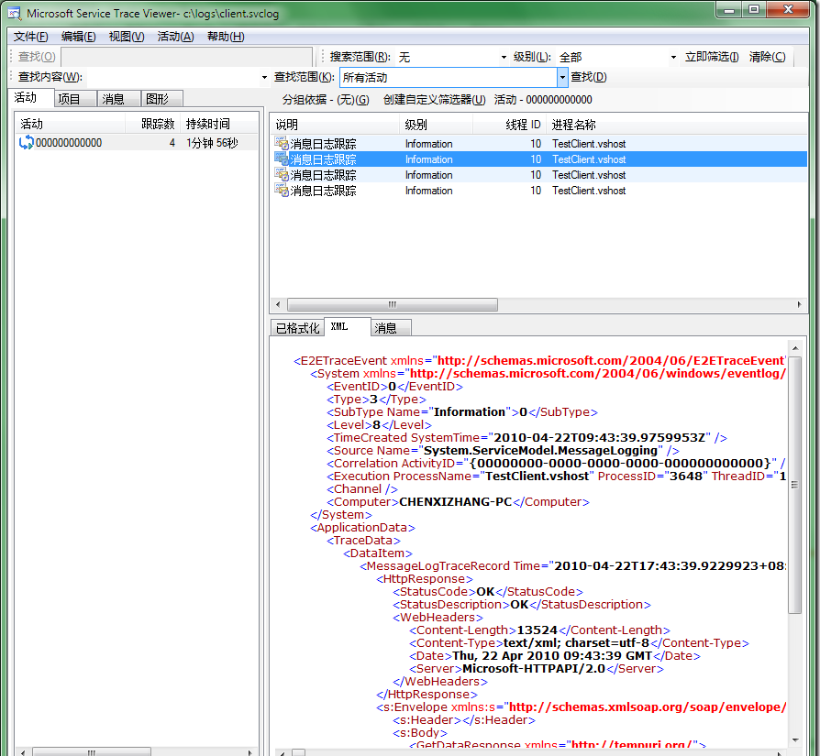Focus the text field next to 查找(O)
The image size is (820, 756).
point(187,57)
